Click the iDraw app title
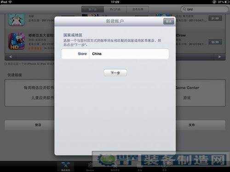This screenshot has height=172, width=230. tap(181, 35)
